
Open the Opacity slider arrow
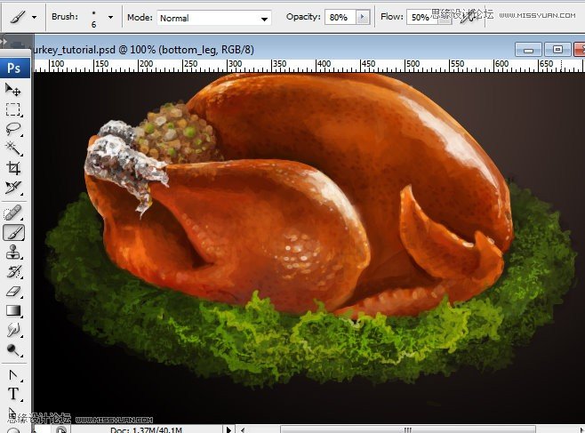362,17
